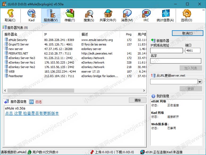Select IP 91.226.212.11 : 2442
The width and height of the screenshot is (206, 155).
(x=58, y=58)
